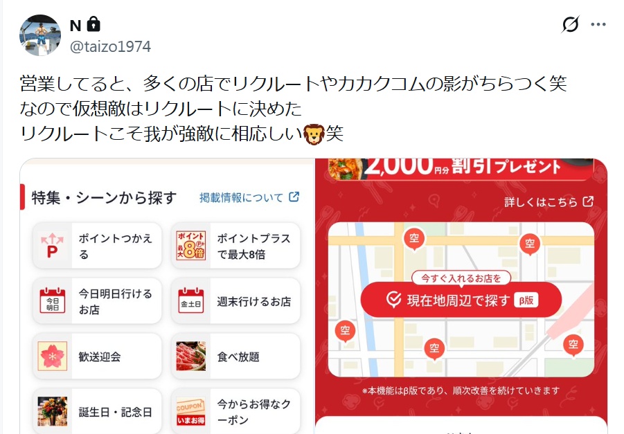Open the display name N with lock
Image resolution: width=624 pixels, height=434 pixels.
84,25
